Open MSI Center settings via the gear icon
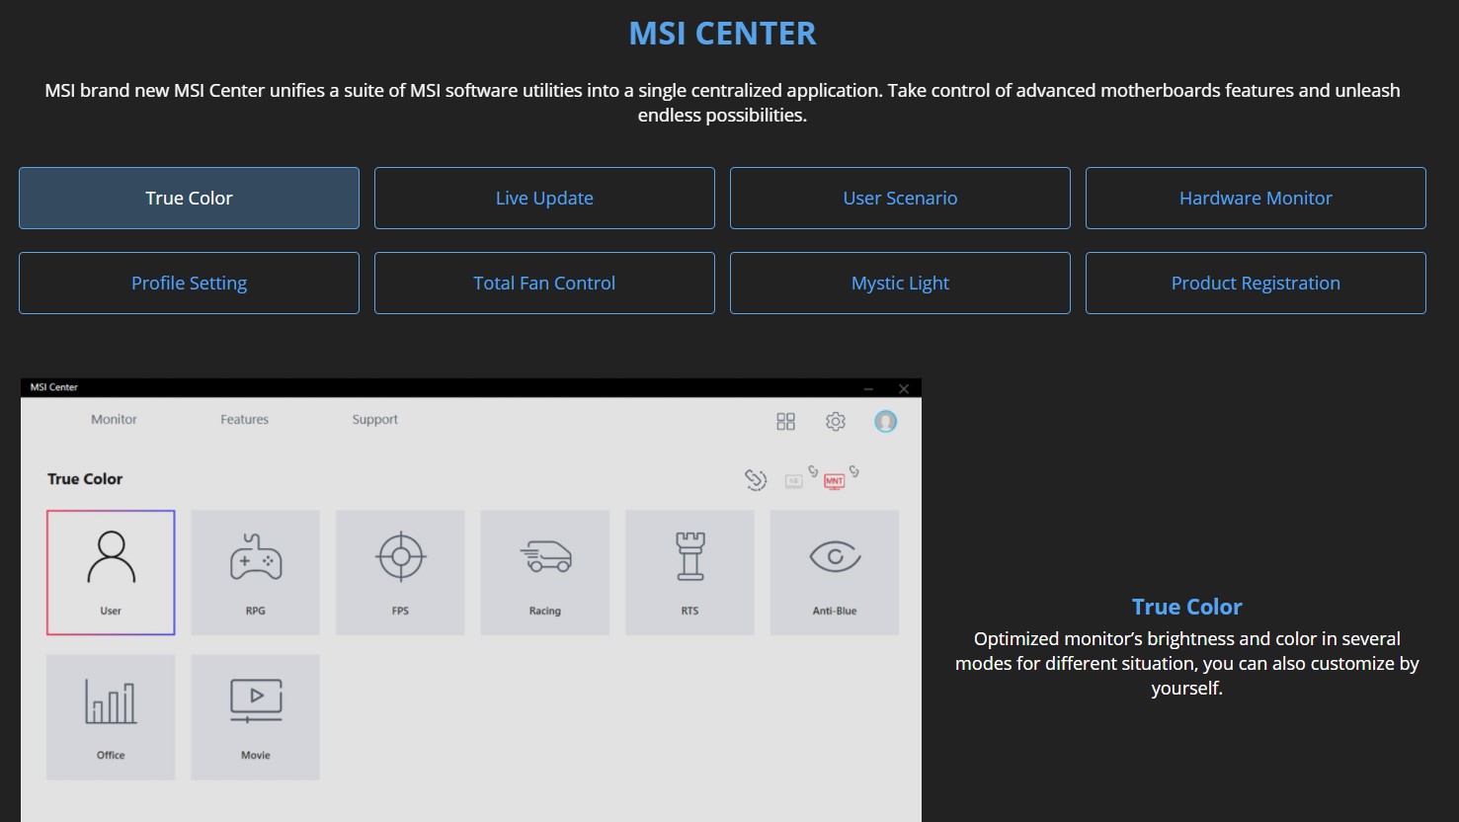Viewport: 1459px width, 822px height. pyautogui.click(x=835, y=421)
